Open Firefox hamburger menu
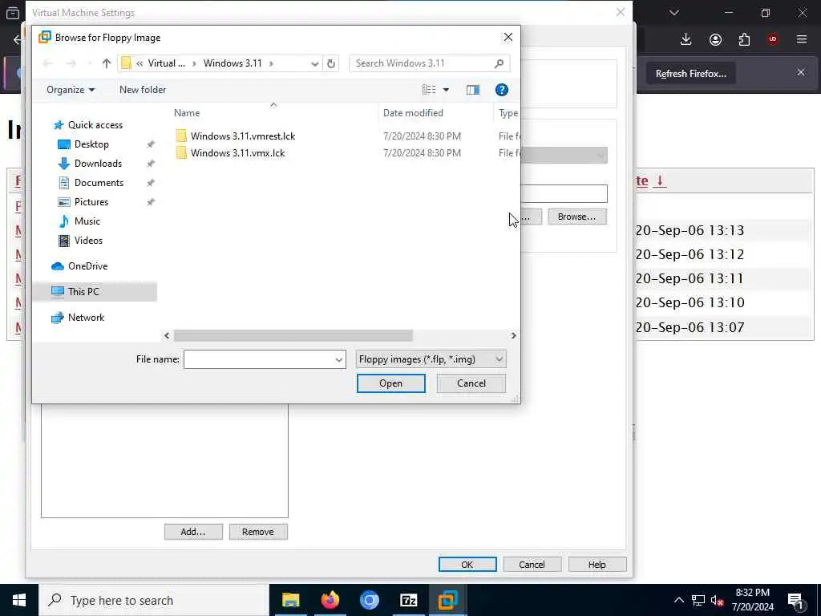The image size is (821, 616). pyautogui.click(x=802, y=39)
